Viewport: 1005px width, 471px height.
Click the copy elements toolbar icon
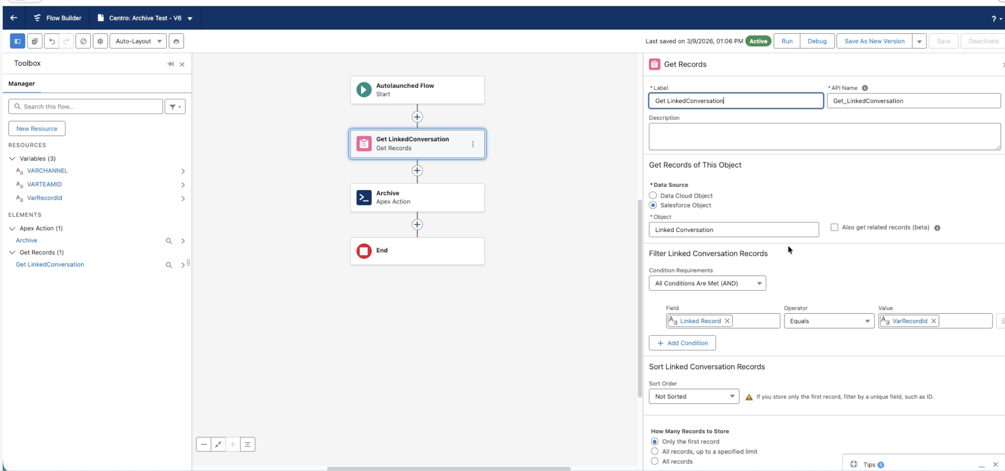point(35,41)
